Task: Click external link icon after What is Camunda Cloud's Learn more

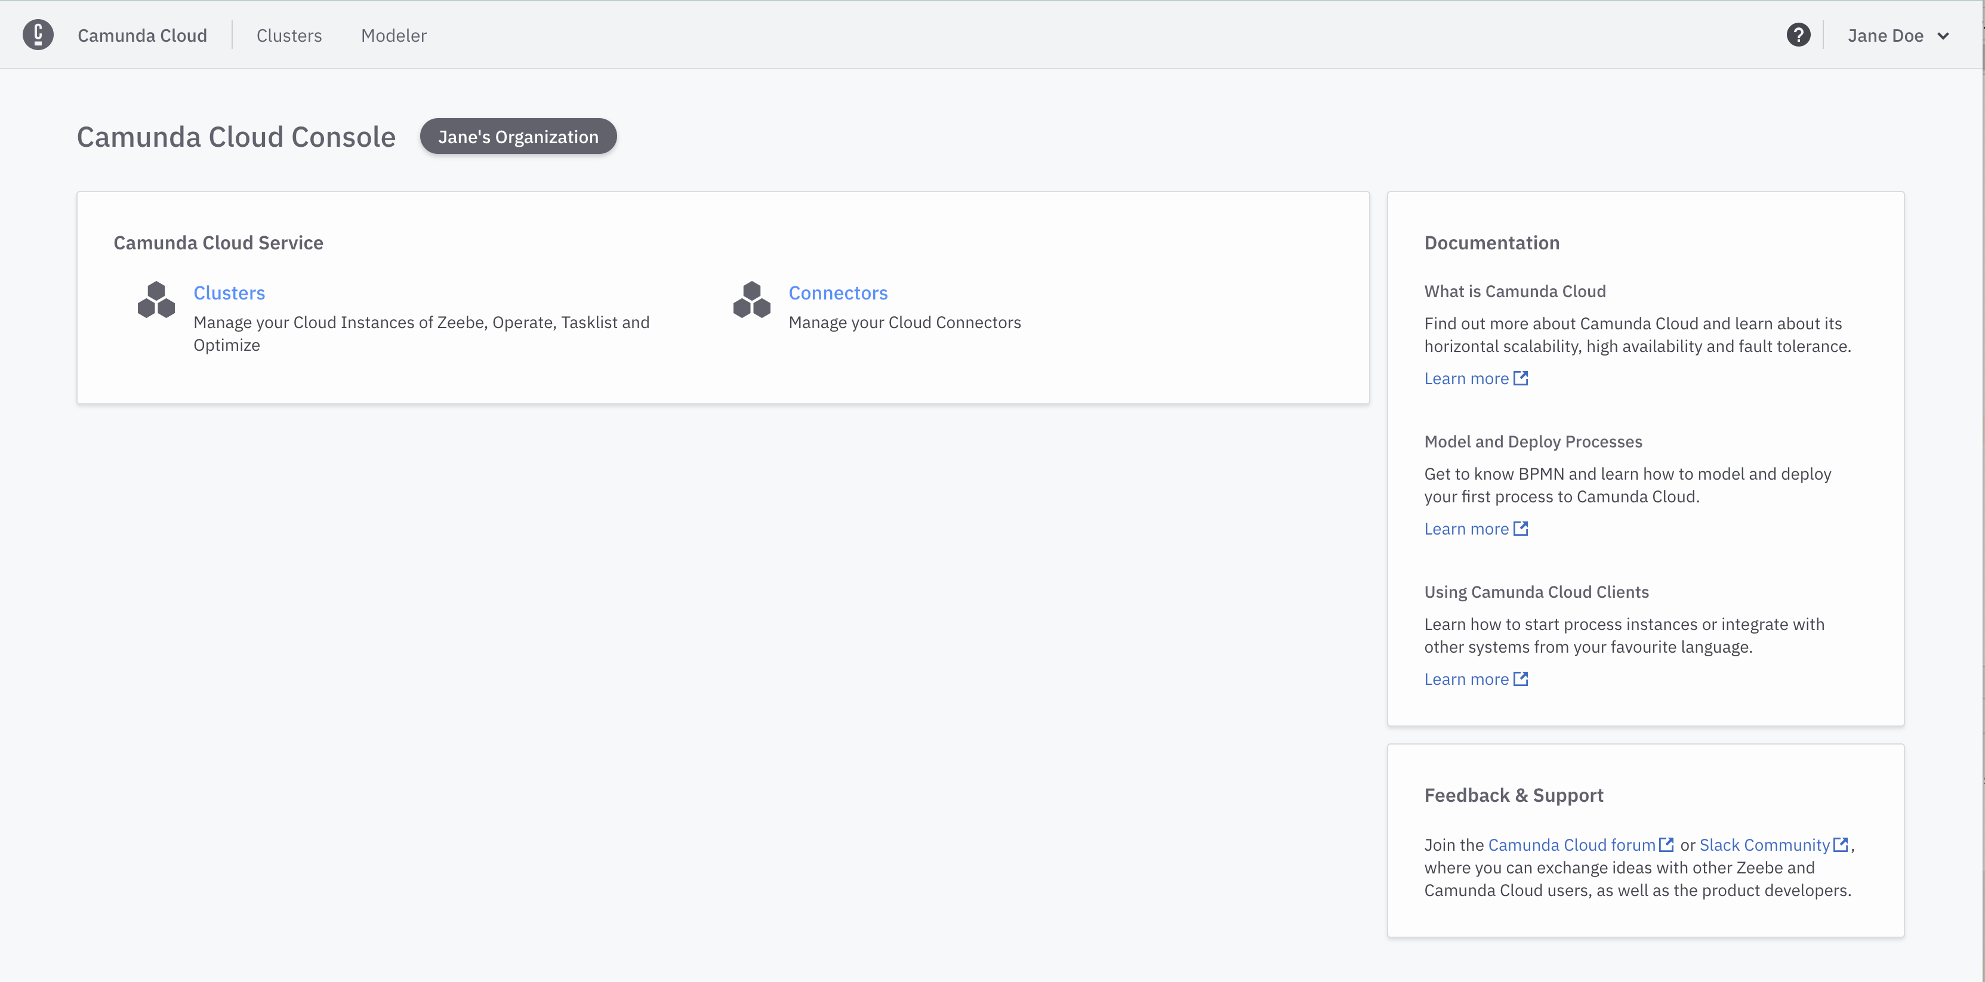Action: pyautogui.click(x=1519, y=378)
